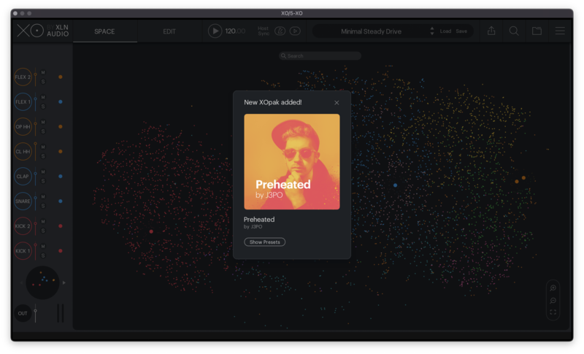Open the search magnifier in the toolbar
The image size is (584, 354).
[x=514, y=31]
